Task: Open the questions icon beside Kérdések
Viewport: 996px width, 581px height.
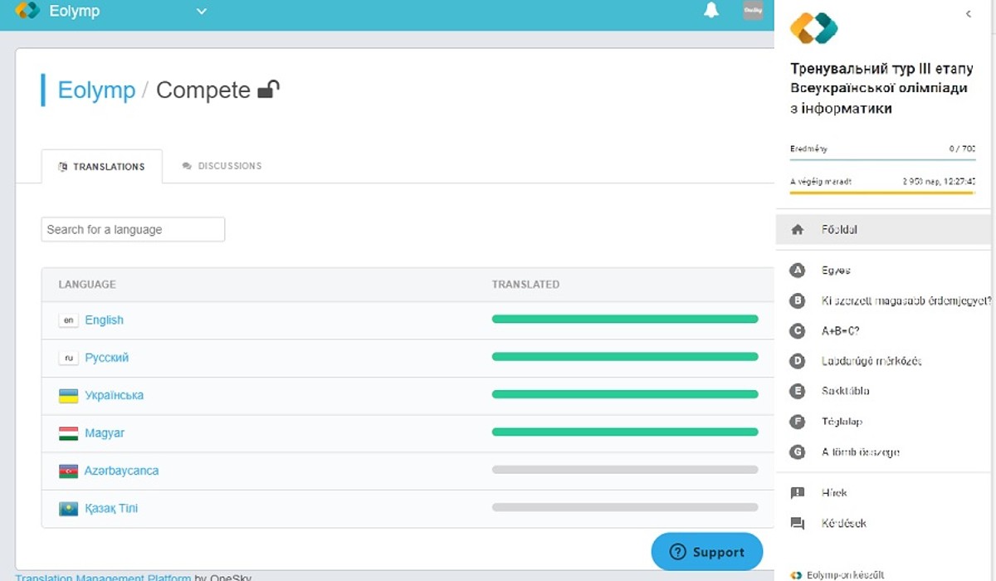Action: coord(798,524)
